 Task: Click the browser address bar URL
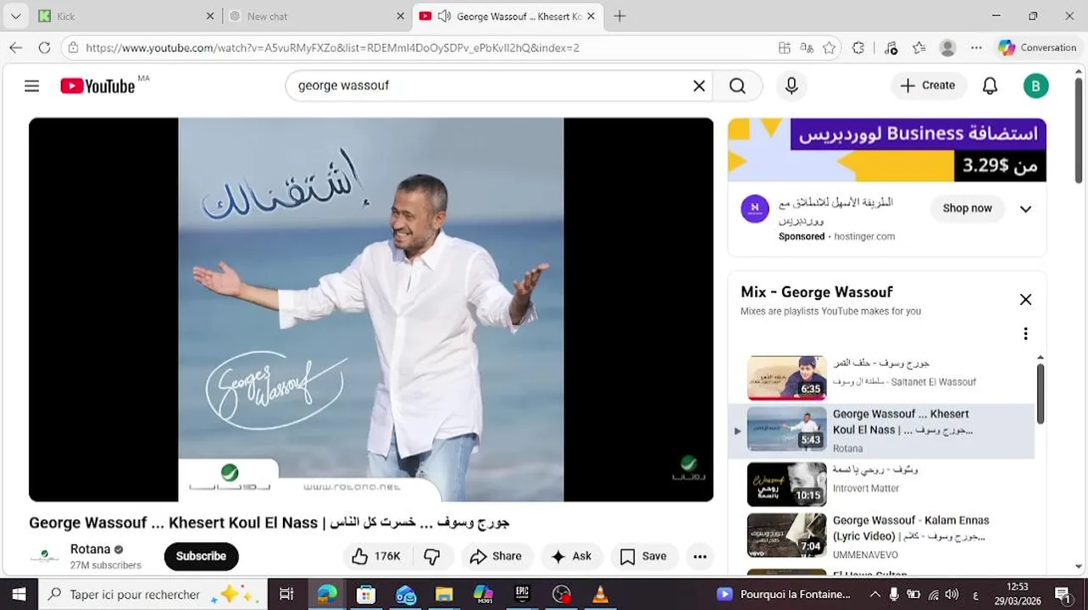tap(332, 47)
